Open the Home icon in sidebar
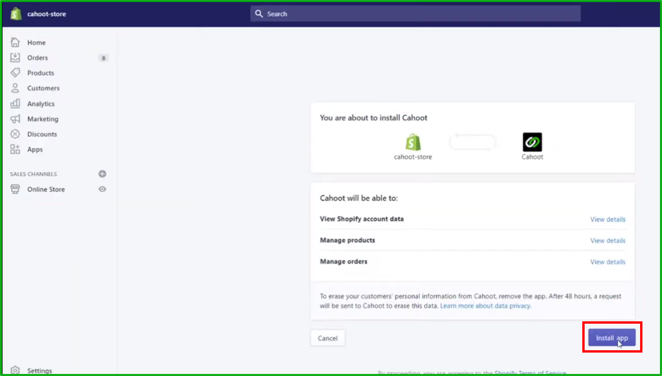Image resolution: width=662 pixels, height=376 pixels. click(x=15, y=42)
